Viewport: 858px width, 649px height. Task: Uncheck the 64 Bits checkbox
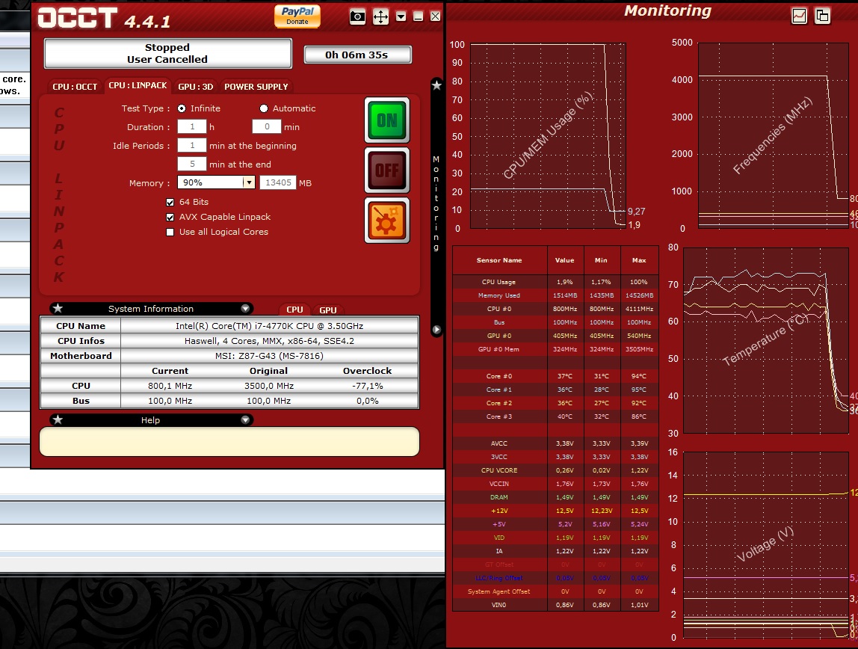170,202
